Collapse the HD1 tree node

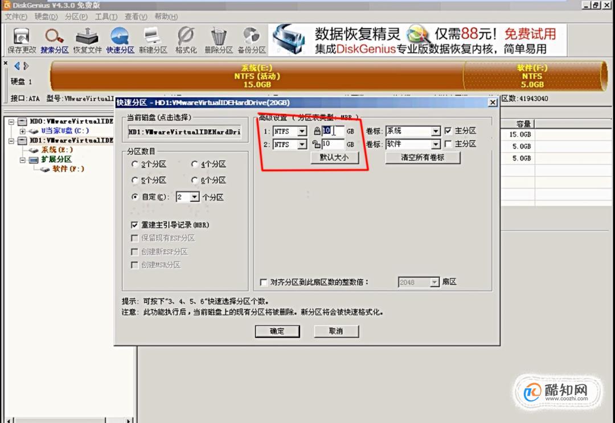11,141
